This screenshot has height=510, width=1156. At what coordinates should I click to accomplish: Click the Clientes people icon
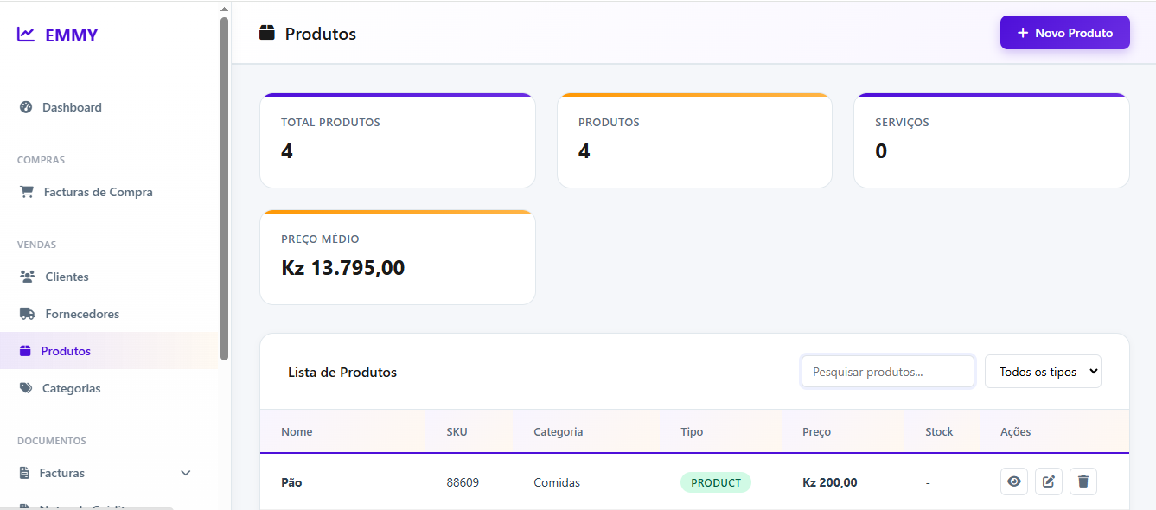[x=27, y=277]
